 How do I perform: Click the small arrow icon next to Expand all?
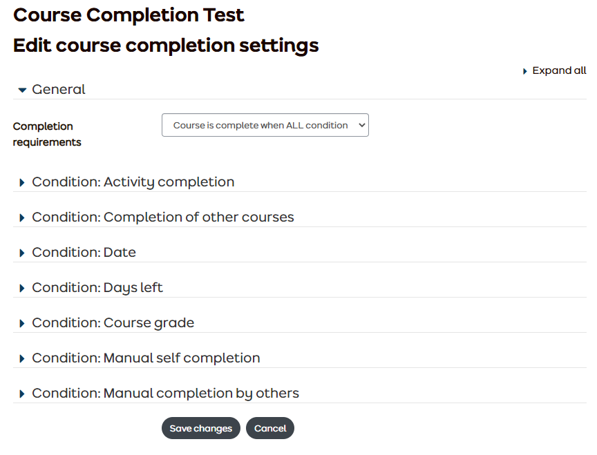click(x=525, y=70)
